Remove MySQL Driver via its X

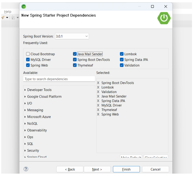pyautogui.click(x=98, y=105)
